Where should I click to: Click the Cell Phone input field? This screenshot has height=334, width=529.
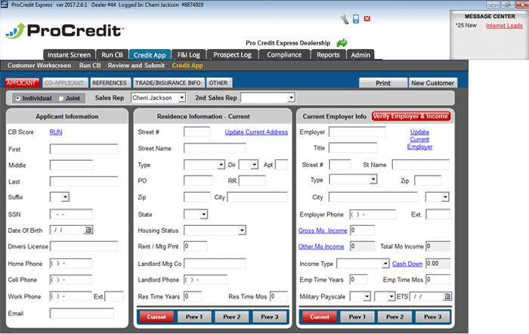coord(71,280)
